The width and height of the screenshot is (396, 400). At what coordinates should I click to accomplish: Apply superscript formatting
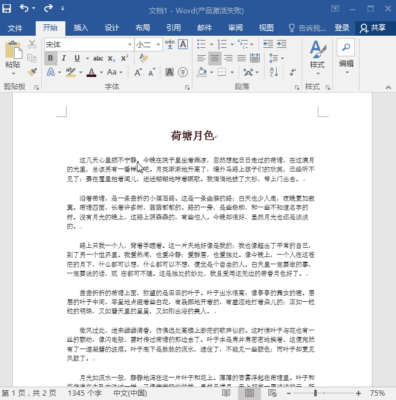coord(125,58)
